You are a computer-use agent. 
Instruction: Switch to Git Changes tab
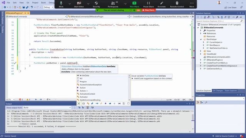coord(218,90)
